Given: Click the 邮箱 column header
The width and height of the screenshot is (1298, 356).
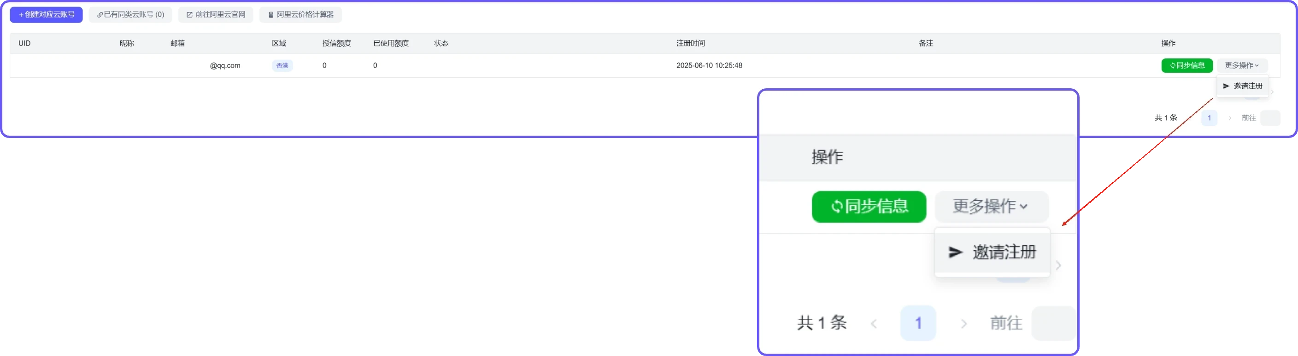Looking at the screenshot, I should 177,43.
